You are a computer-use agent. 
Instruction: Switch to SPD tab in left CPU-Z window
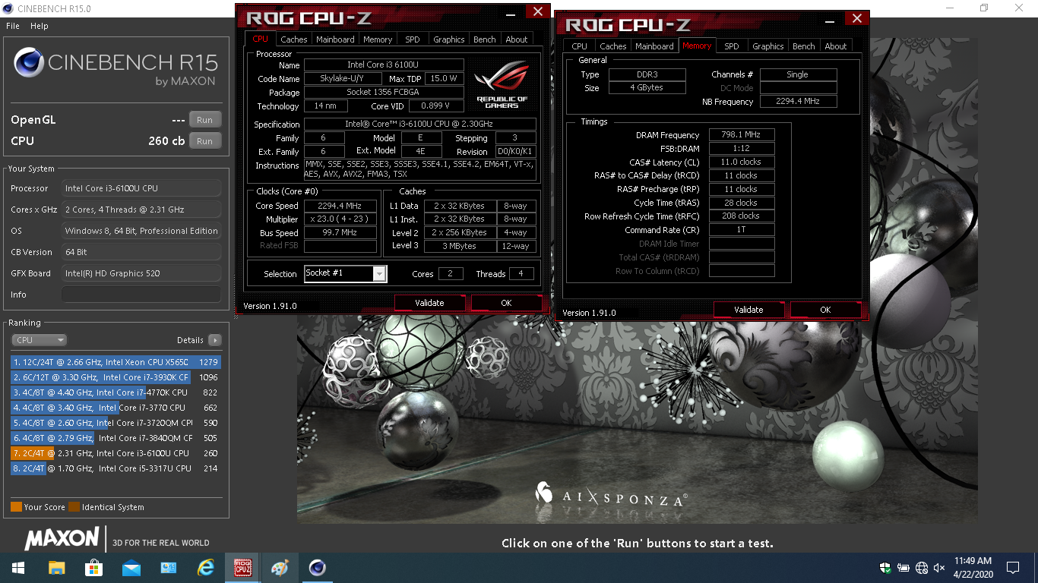412,39
